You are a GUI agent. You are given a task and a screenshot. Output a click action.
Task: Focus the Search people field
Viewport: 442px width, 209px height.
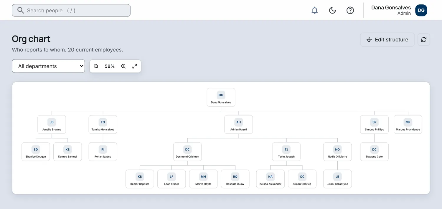[x=71, y=10]
